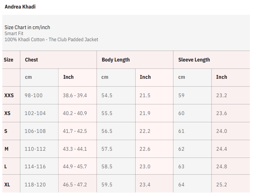Select the XL size row label
The width and height of the screenshot is (253, 196).
click(x=7, y=184)
